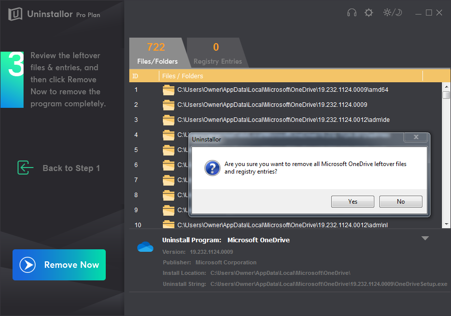Click the play arrow icon on Remove Now
Image resolution: width=451 pixels, height=316 pixels.
pos(28,265)
